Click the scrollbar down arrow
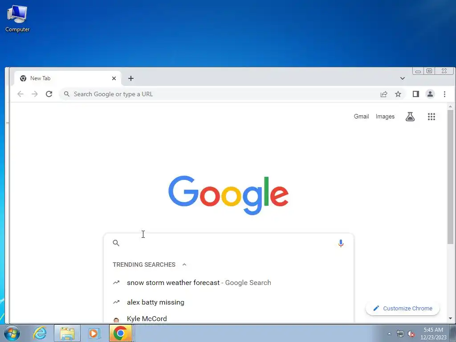Image resolution: width=456 pixels, height=342 pixels. pyautogui.click(x=450, y=318)
